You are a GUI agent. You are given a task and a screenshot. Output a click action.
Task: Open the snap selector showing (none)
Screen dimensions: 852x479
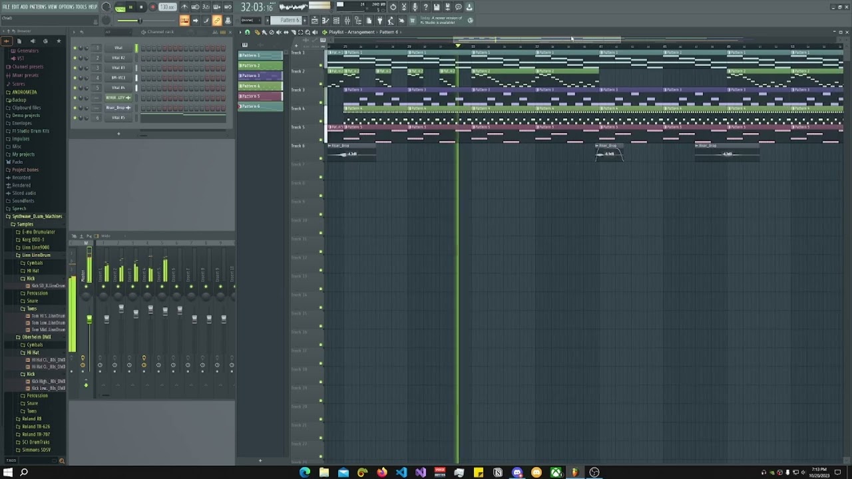pyautogui.click(x=252, y=20)
